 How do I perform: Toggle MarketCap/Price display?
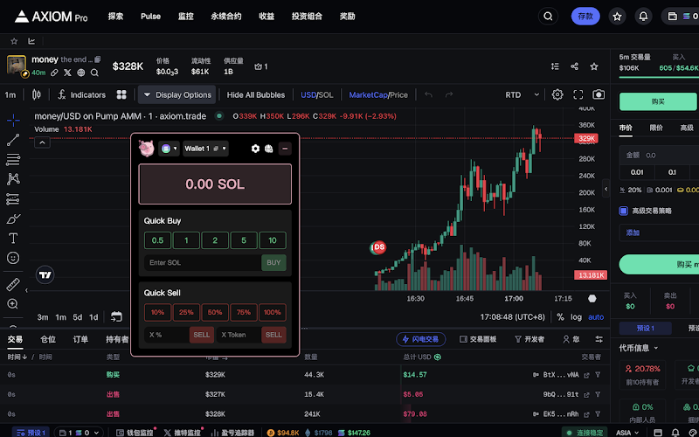(378, 95)
